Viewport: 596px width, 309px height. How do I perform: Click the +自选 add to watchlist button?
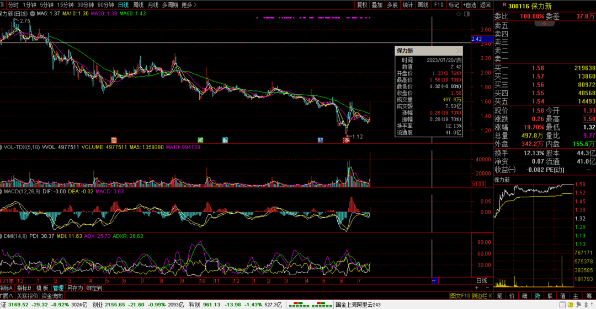(x=470, y=5)
